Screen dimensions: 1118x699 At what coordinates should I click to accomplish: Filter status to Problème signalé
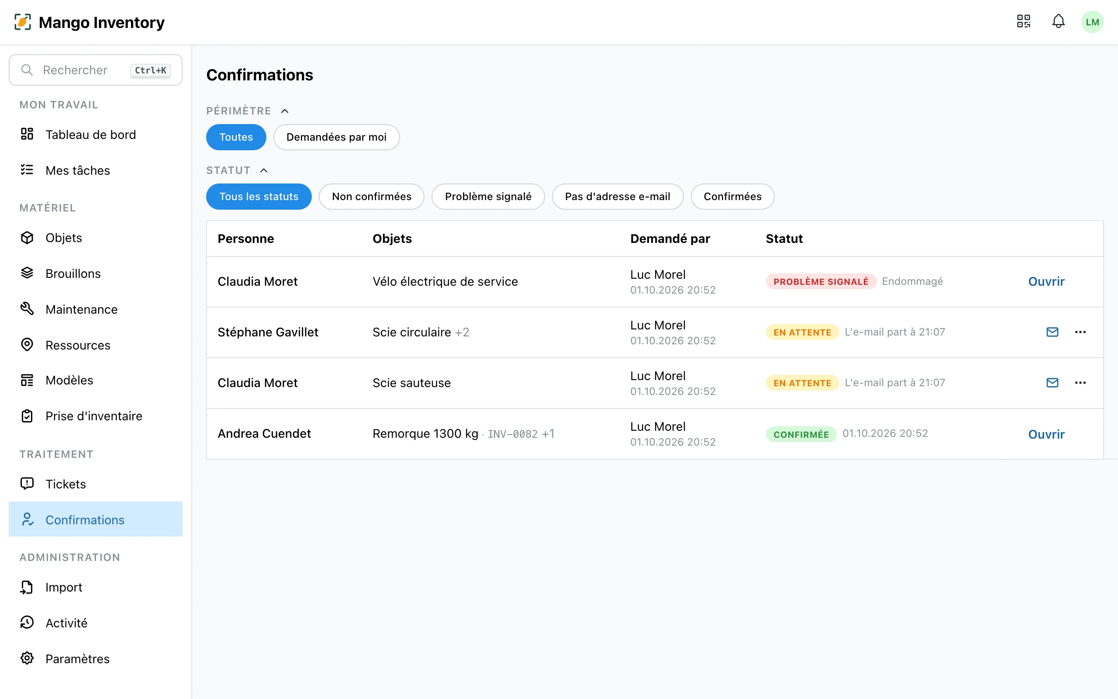click(488, 197)
